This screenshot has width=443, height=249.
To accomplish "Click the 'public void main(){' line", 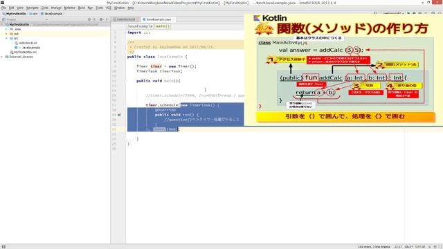I will click(x=159, y=81).
